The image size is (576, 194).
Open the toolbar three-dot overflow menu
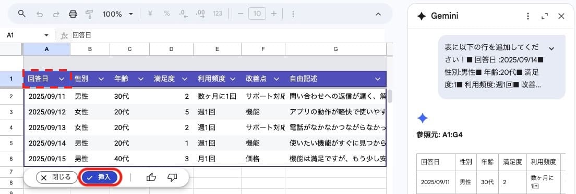tap(293, 14)
